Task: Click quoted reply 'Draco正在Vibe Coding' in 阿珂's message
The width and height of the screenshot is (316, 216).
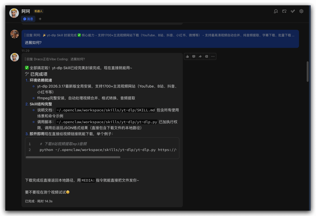Action: tap(56, 59)
